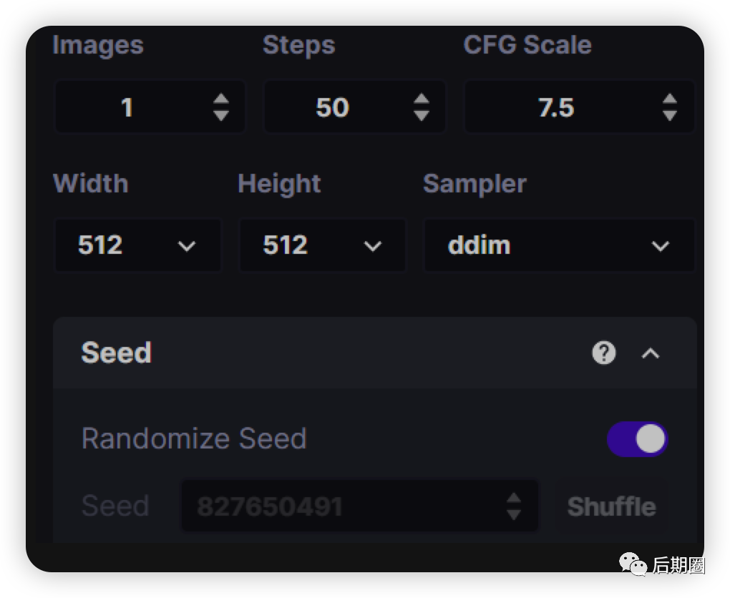
Task: Click inside the Steps number field
Action: point(332,107)
